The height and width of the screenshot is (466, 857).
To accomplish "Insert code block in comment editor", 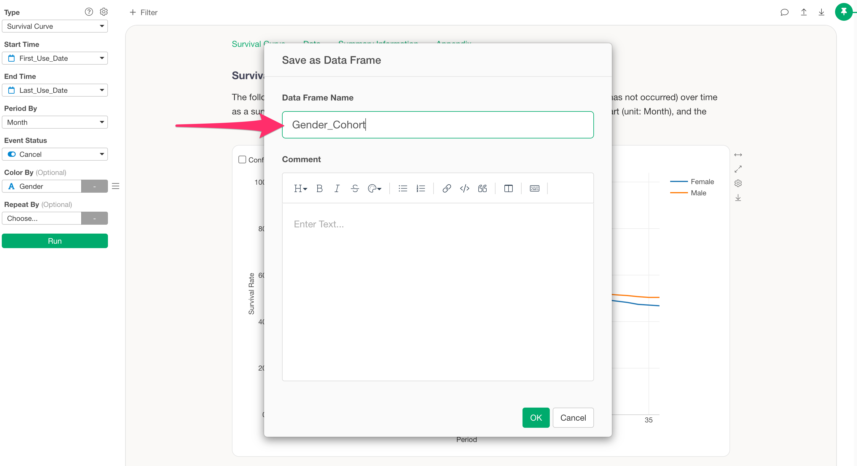I will point(464,189).
